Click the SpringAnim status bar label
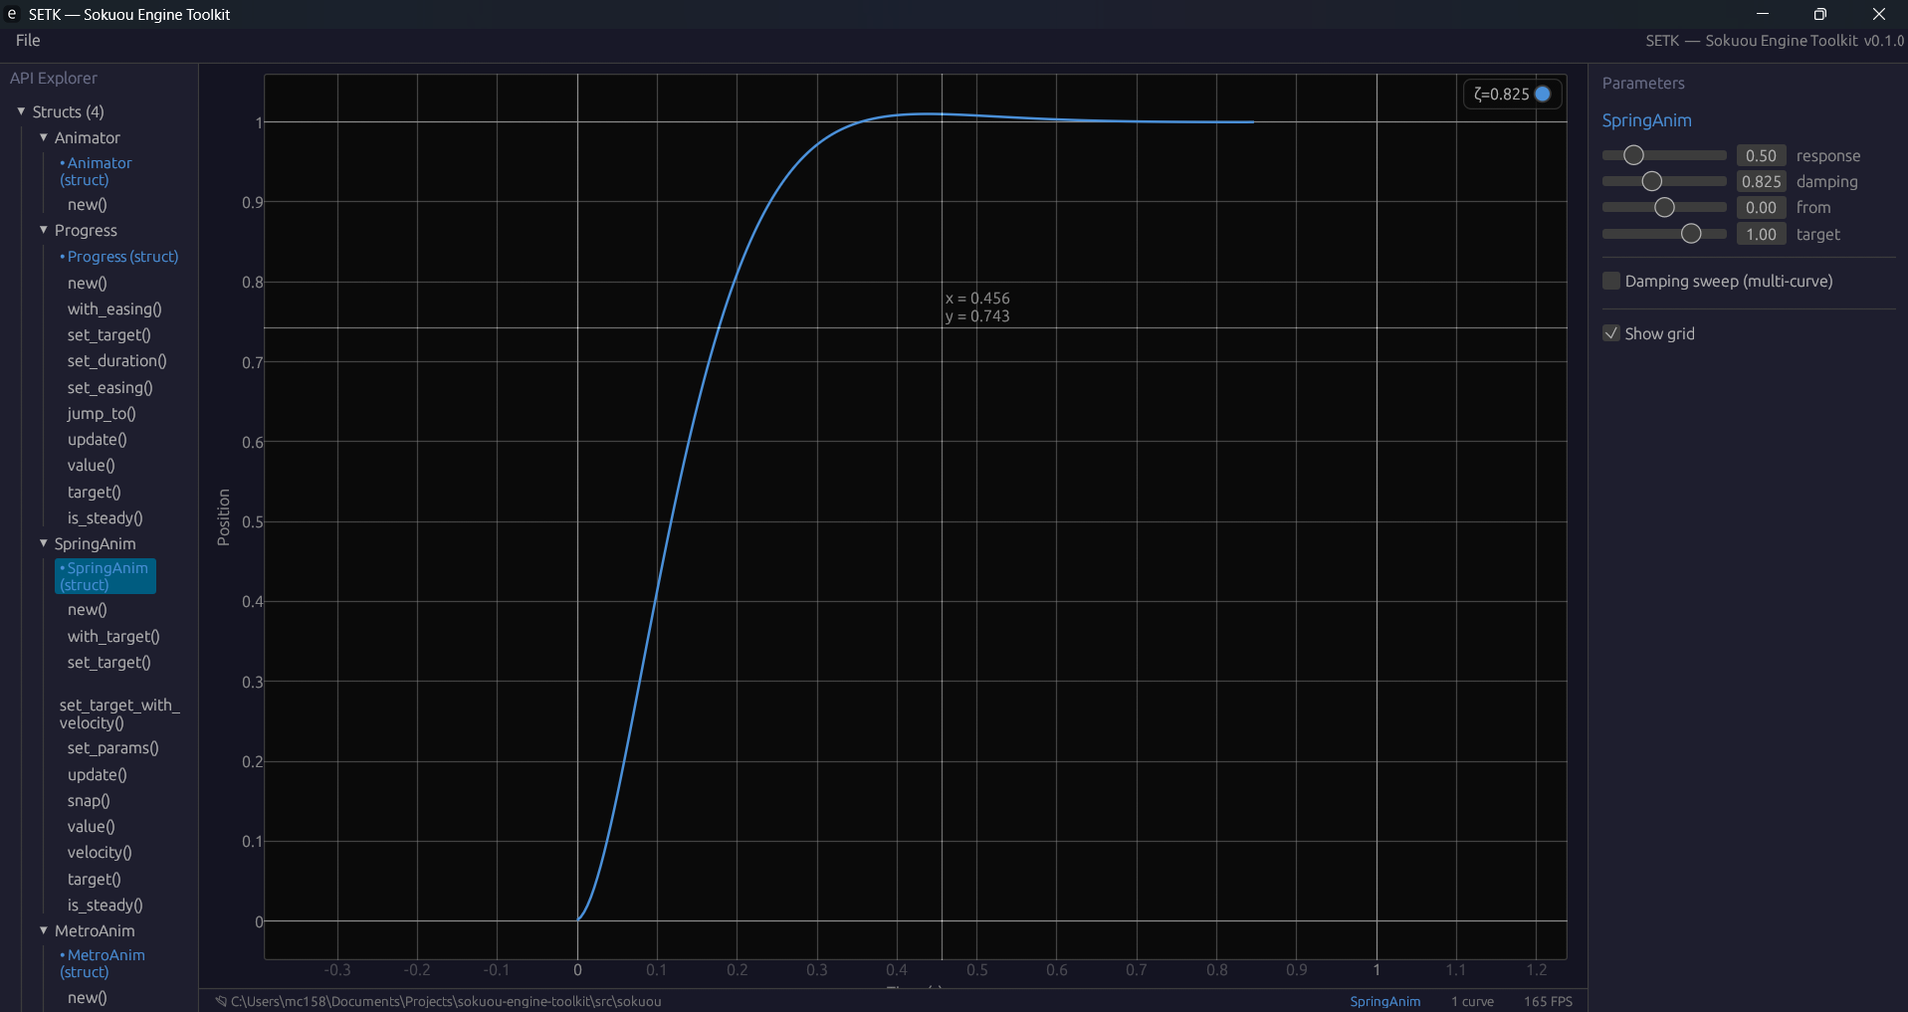Screen dimensions: 1908x1012 pos(1384,1001)
